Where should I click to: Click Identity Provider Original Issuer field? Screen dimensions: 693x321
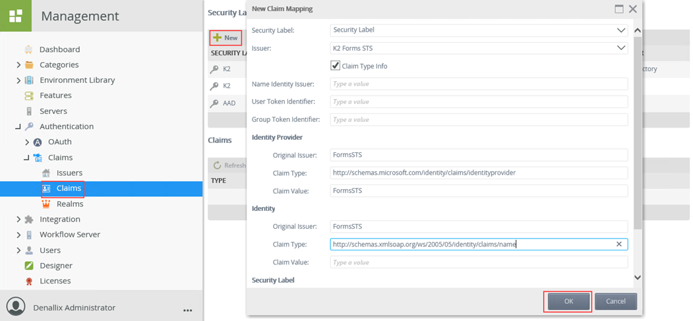(x=479, y=155)
